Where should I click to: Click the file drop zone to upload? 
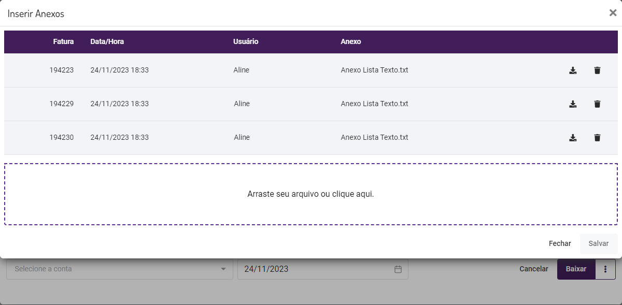tap(310, 194)
